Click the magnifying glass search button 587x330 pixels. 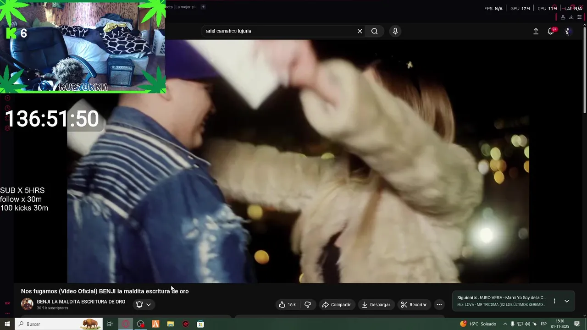[x=375, y=31]
